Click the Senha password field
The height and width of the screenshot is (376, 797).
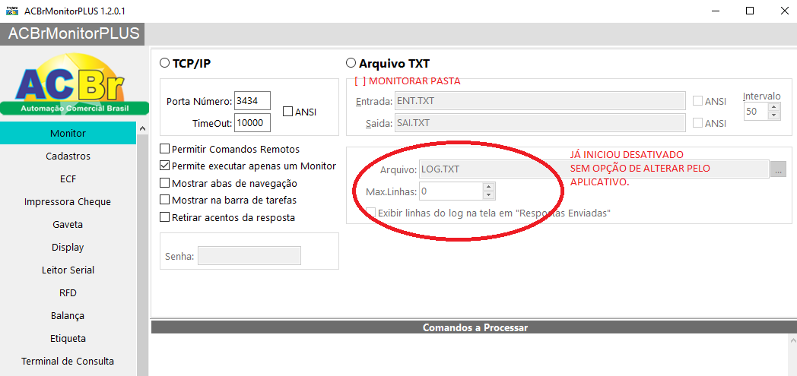[249, 256]
